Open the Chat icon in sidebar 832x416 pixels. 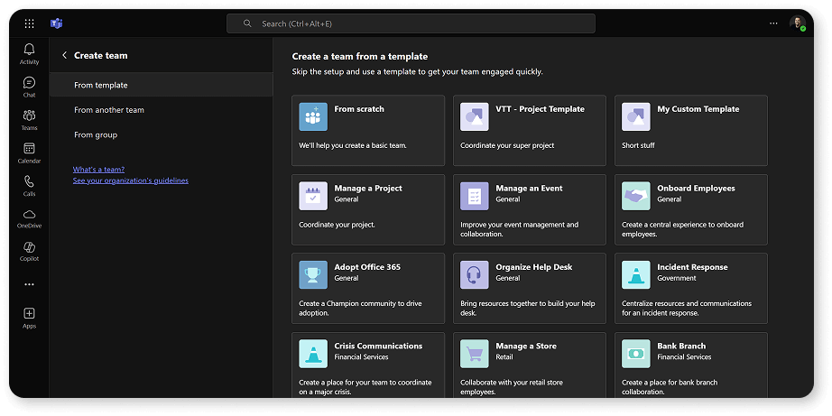29,82
